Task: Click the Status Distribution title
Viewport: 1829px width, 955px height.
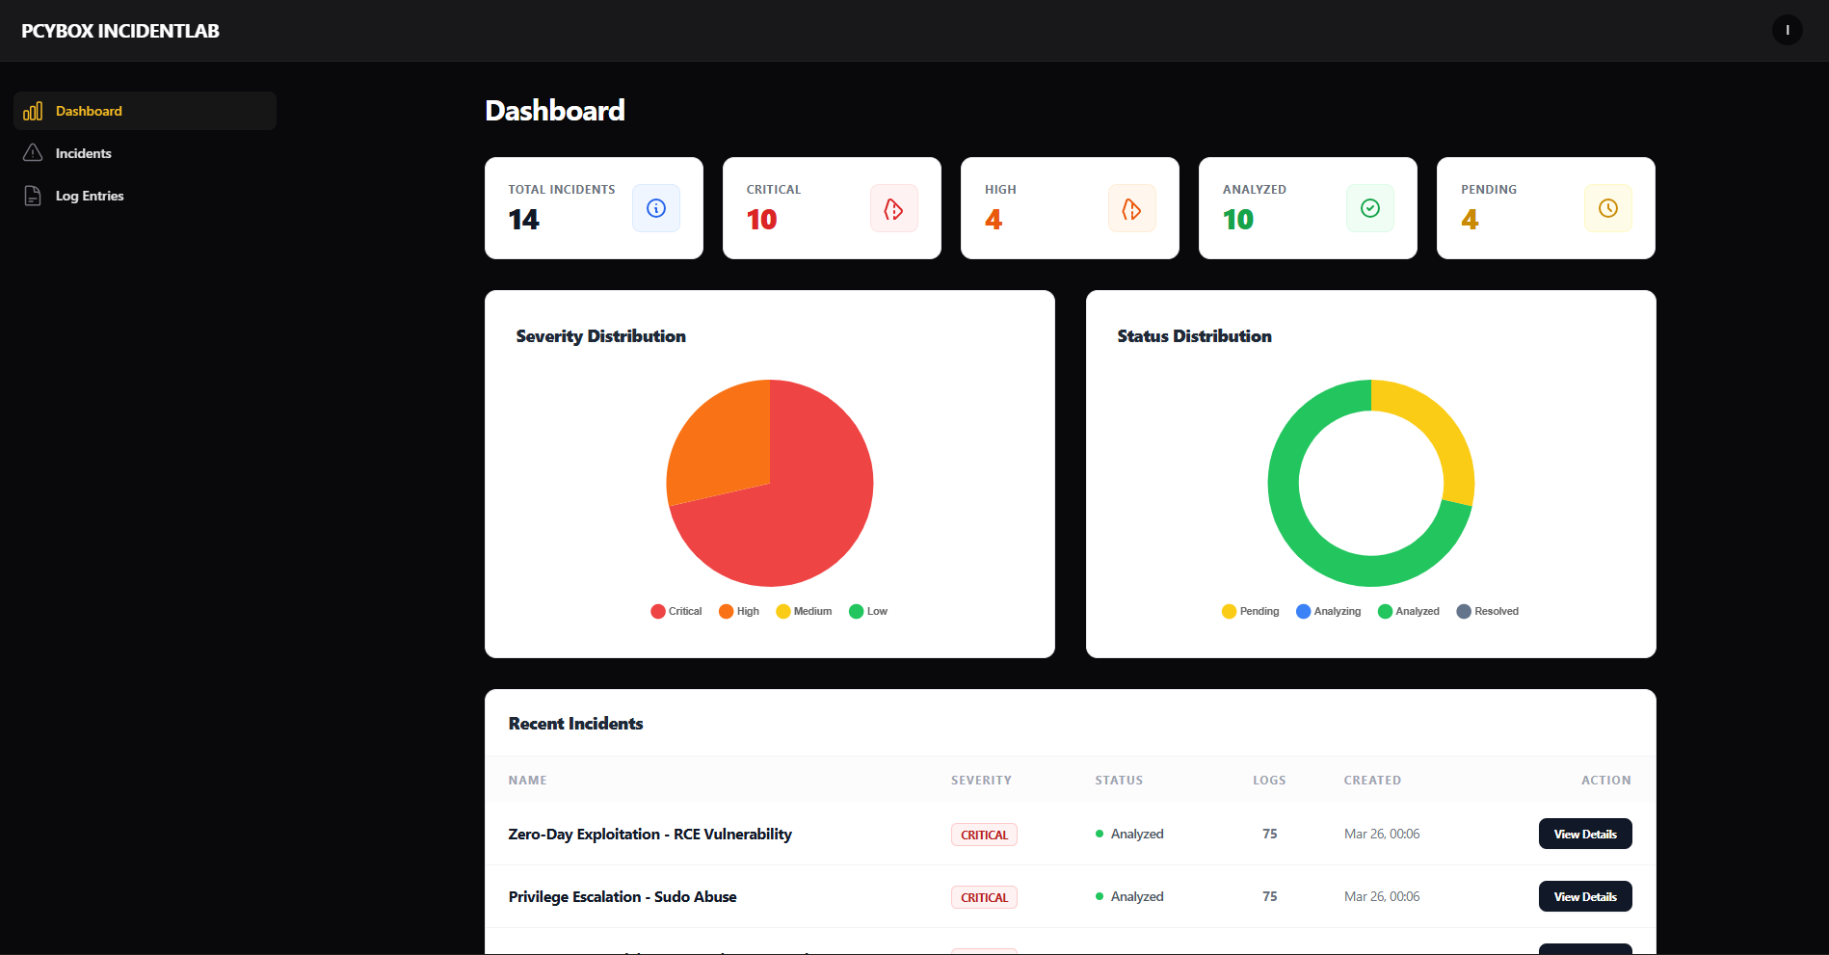Action: click(x=1195, y=336)
